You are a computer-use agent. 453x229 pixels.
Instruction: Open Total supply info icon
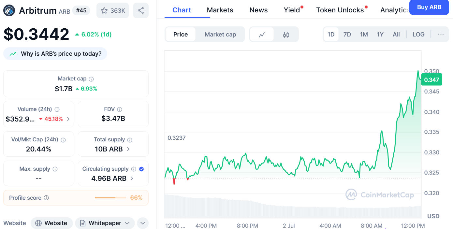[x=130, y=140]
